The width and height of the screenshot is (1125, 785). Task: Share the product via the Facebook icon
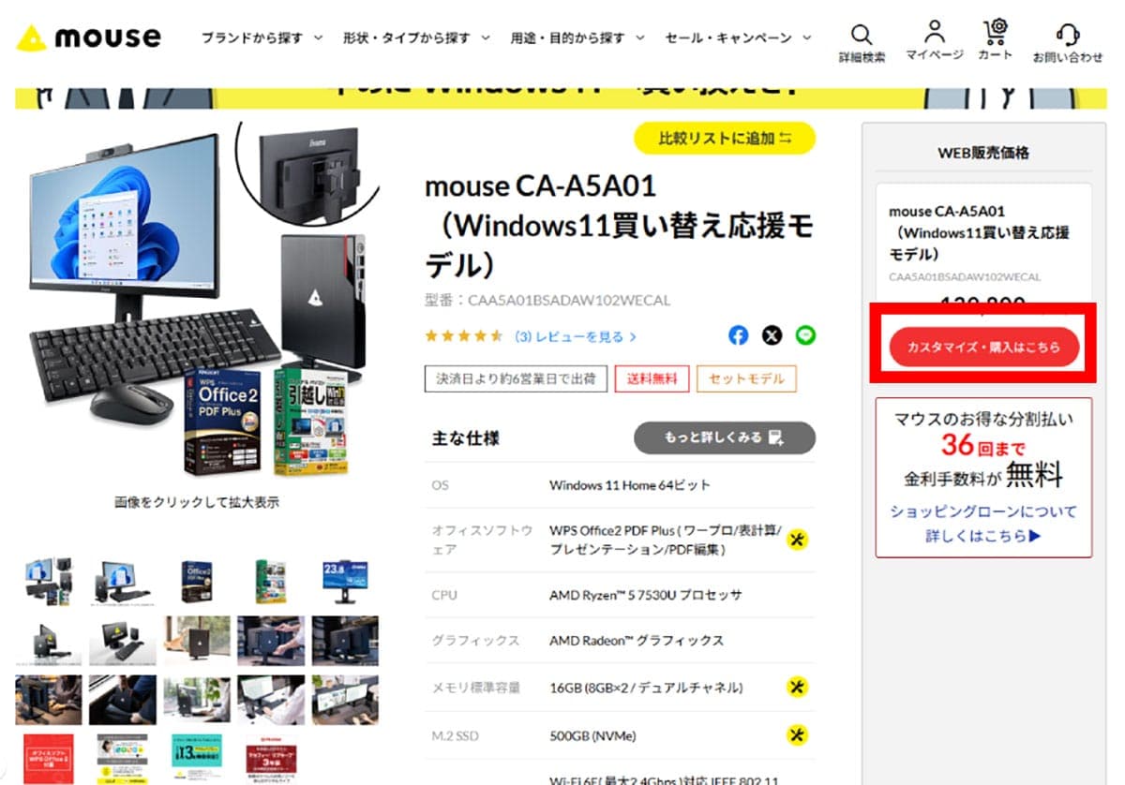click(x=738, y=334)
